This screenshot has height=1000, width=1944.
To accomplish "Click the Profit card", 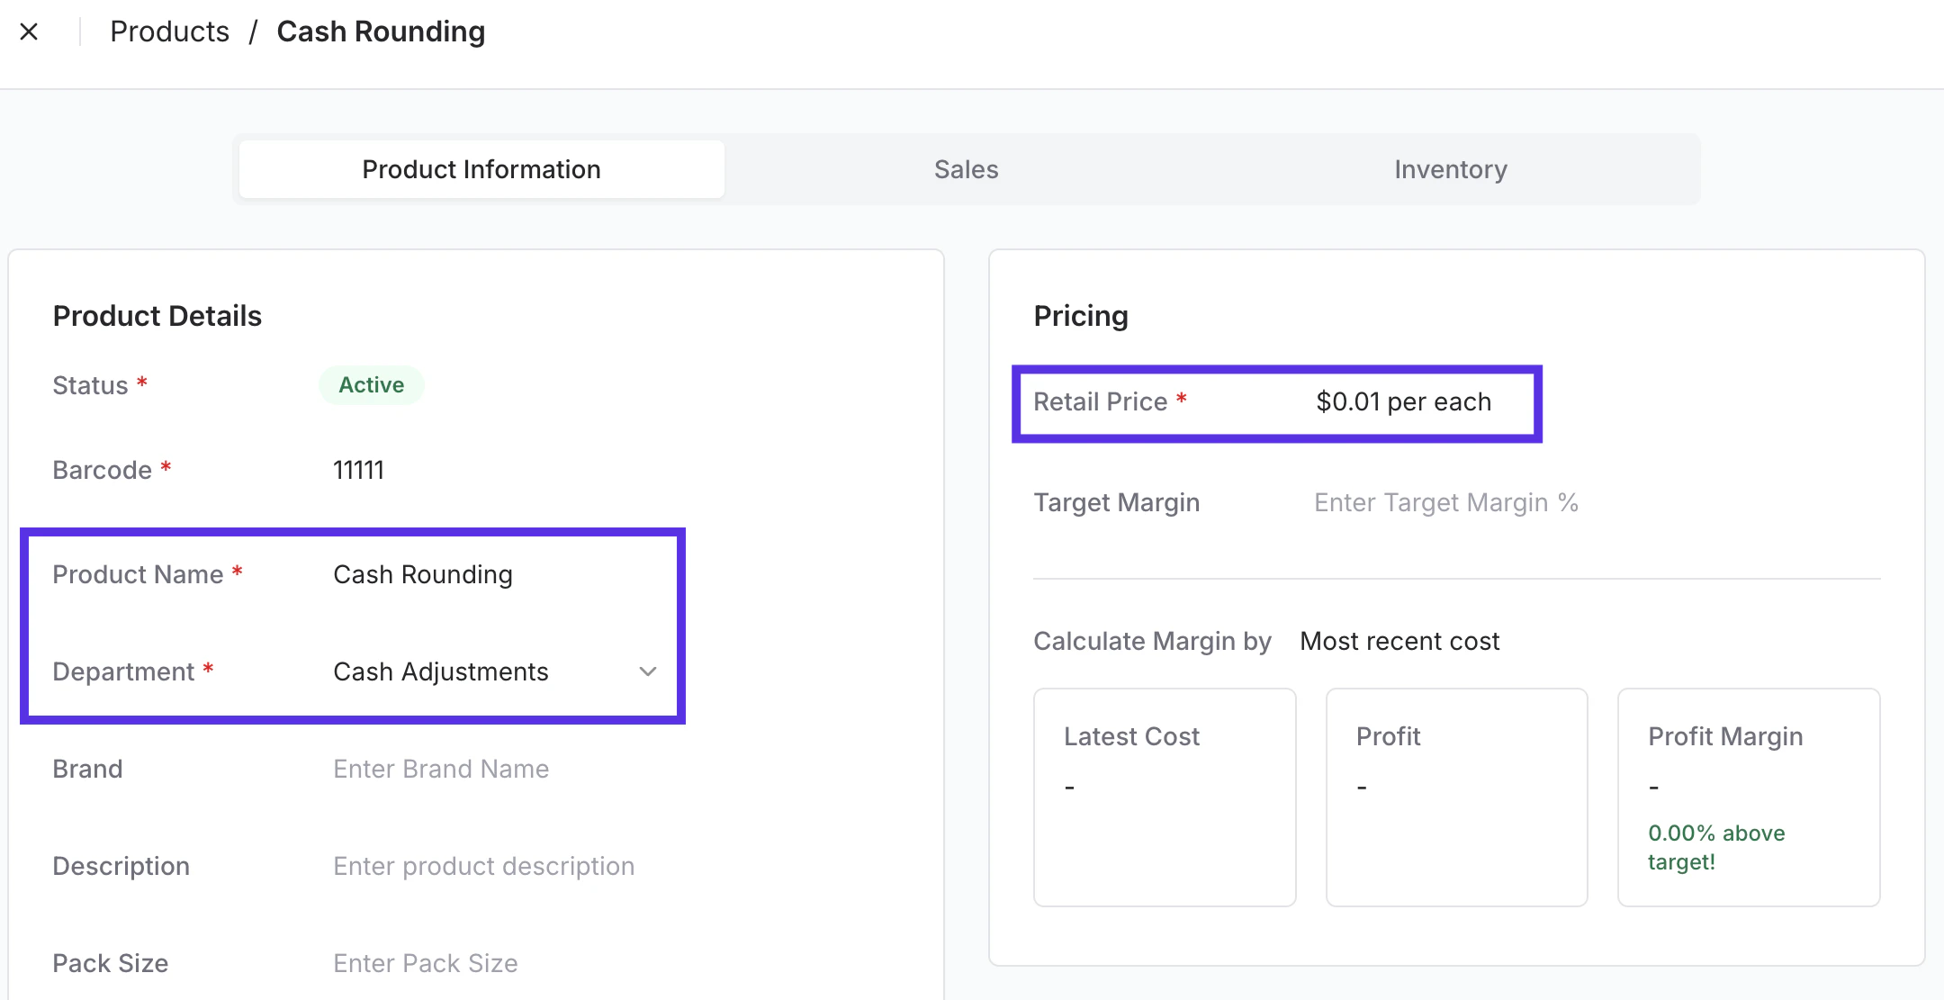I will tap(1455, 797).
